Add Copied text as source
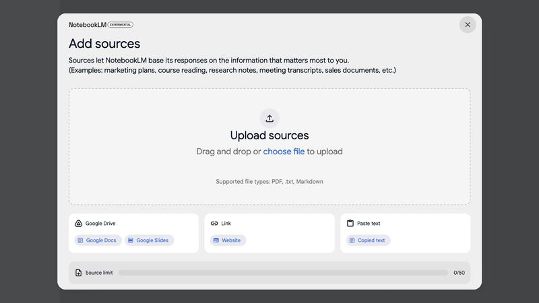The width and height of the screenshot is (539, 303). [371, 240]
